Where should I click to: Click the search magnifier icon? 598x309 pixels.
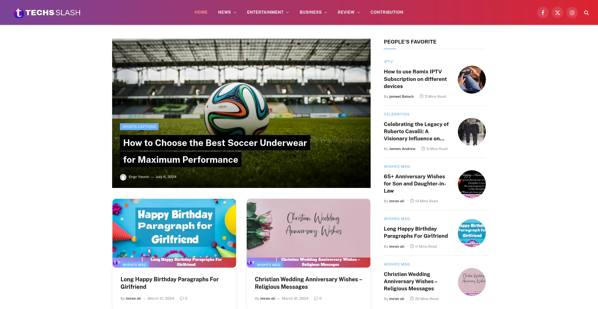[x=586, y=13]
